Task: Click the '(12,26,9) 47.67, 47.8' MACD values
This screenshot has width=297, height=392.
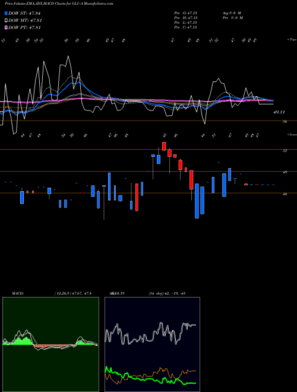Action: [72, 293]
